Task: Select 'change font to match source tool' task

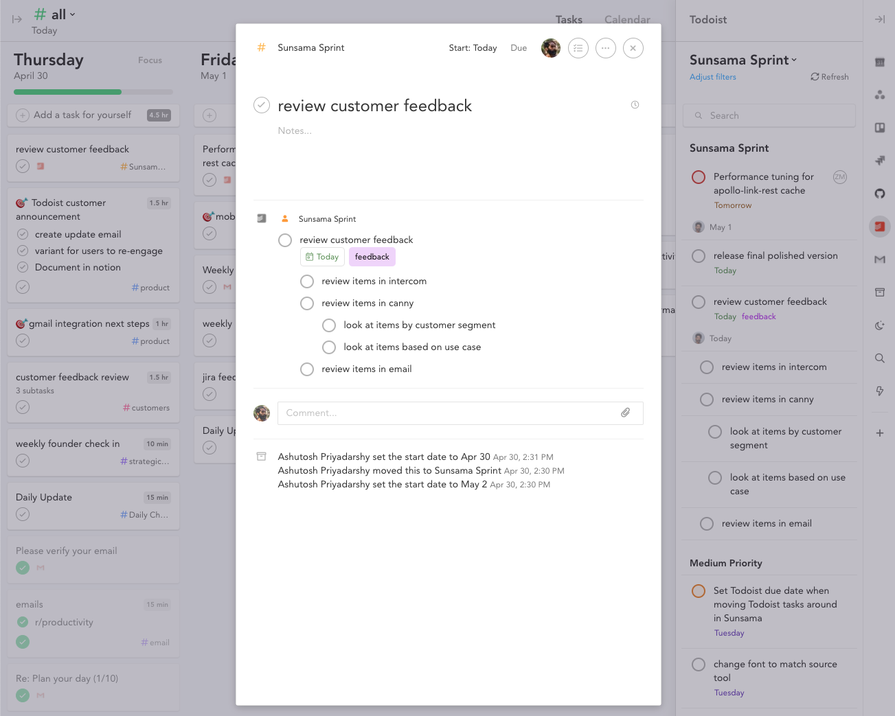Action: [x=775, y=671]
